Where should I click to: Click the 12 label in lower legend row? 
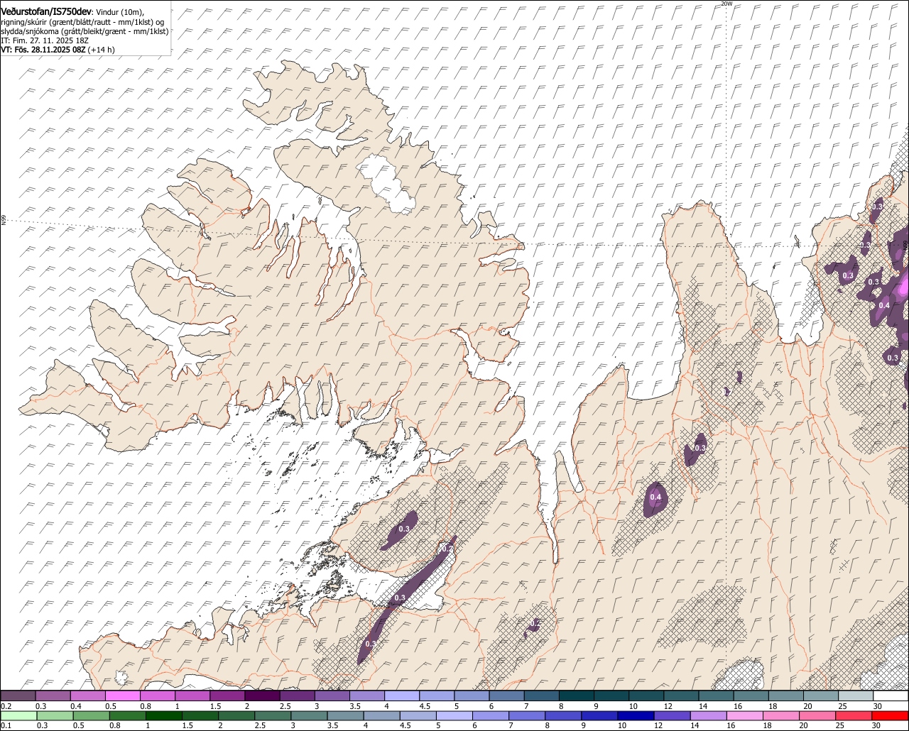(x=658, y=725)
